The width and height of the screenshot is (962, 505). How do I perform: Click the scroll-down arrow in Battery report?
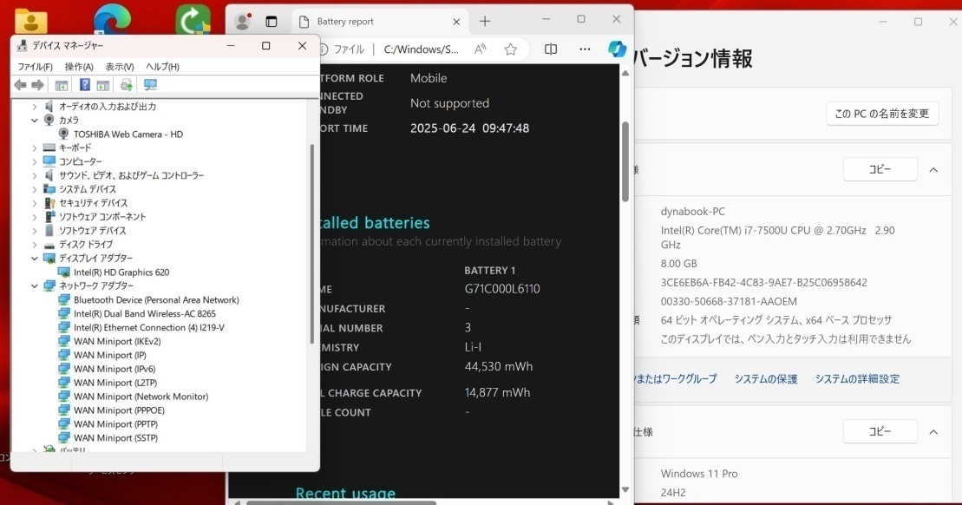(x=625, y=489)
